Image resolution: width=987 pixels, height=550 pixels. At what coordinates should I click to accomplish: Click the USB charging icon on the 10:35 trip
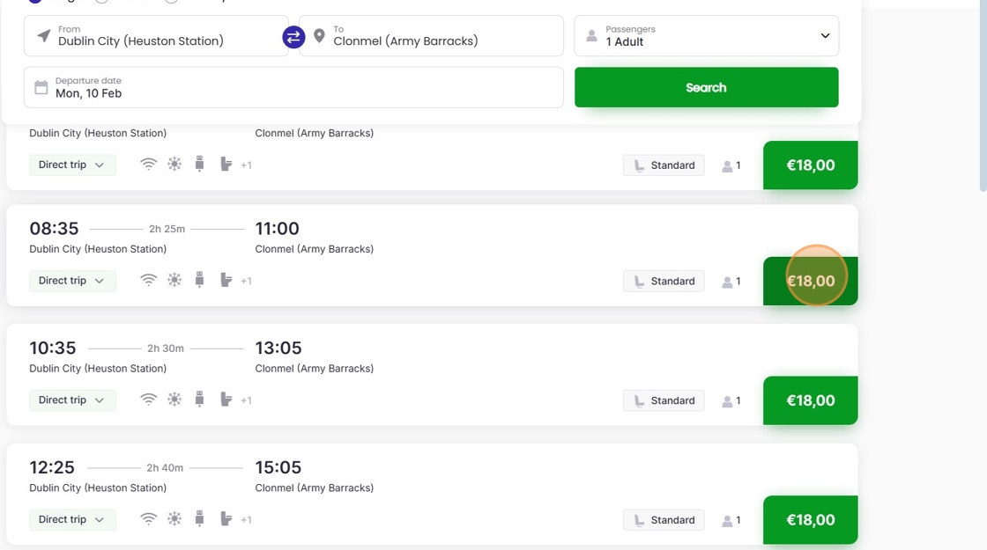pyautogui.click(x=200, y=400)
